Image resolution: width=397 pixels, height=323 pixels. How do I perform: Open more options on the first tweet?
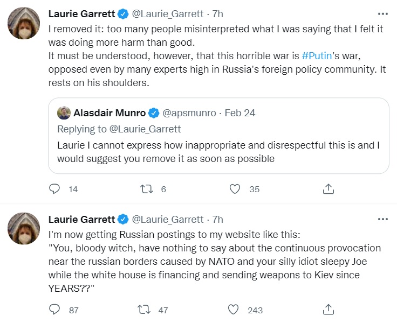pyautogui.click(x=382, y=14)
